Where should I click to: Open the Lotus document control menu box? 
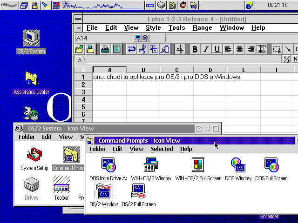click(78, 28)
